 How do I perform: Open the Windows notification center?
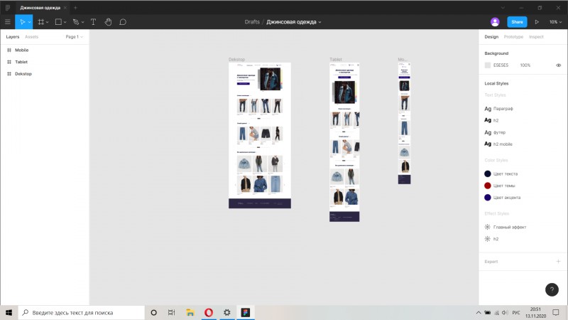556,312
